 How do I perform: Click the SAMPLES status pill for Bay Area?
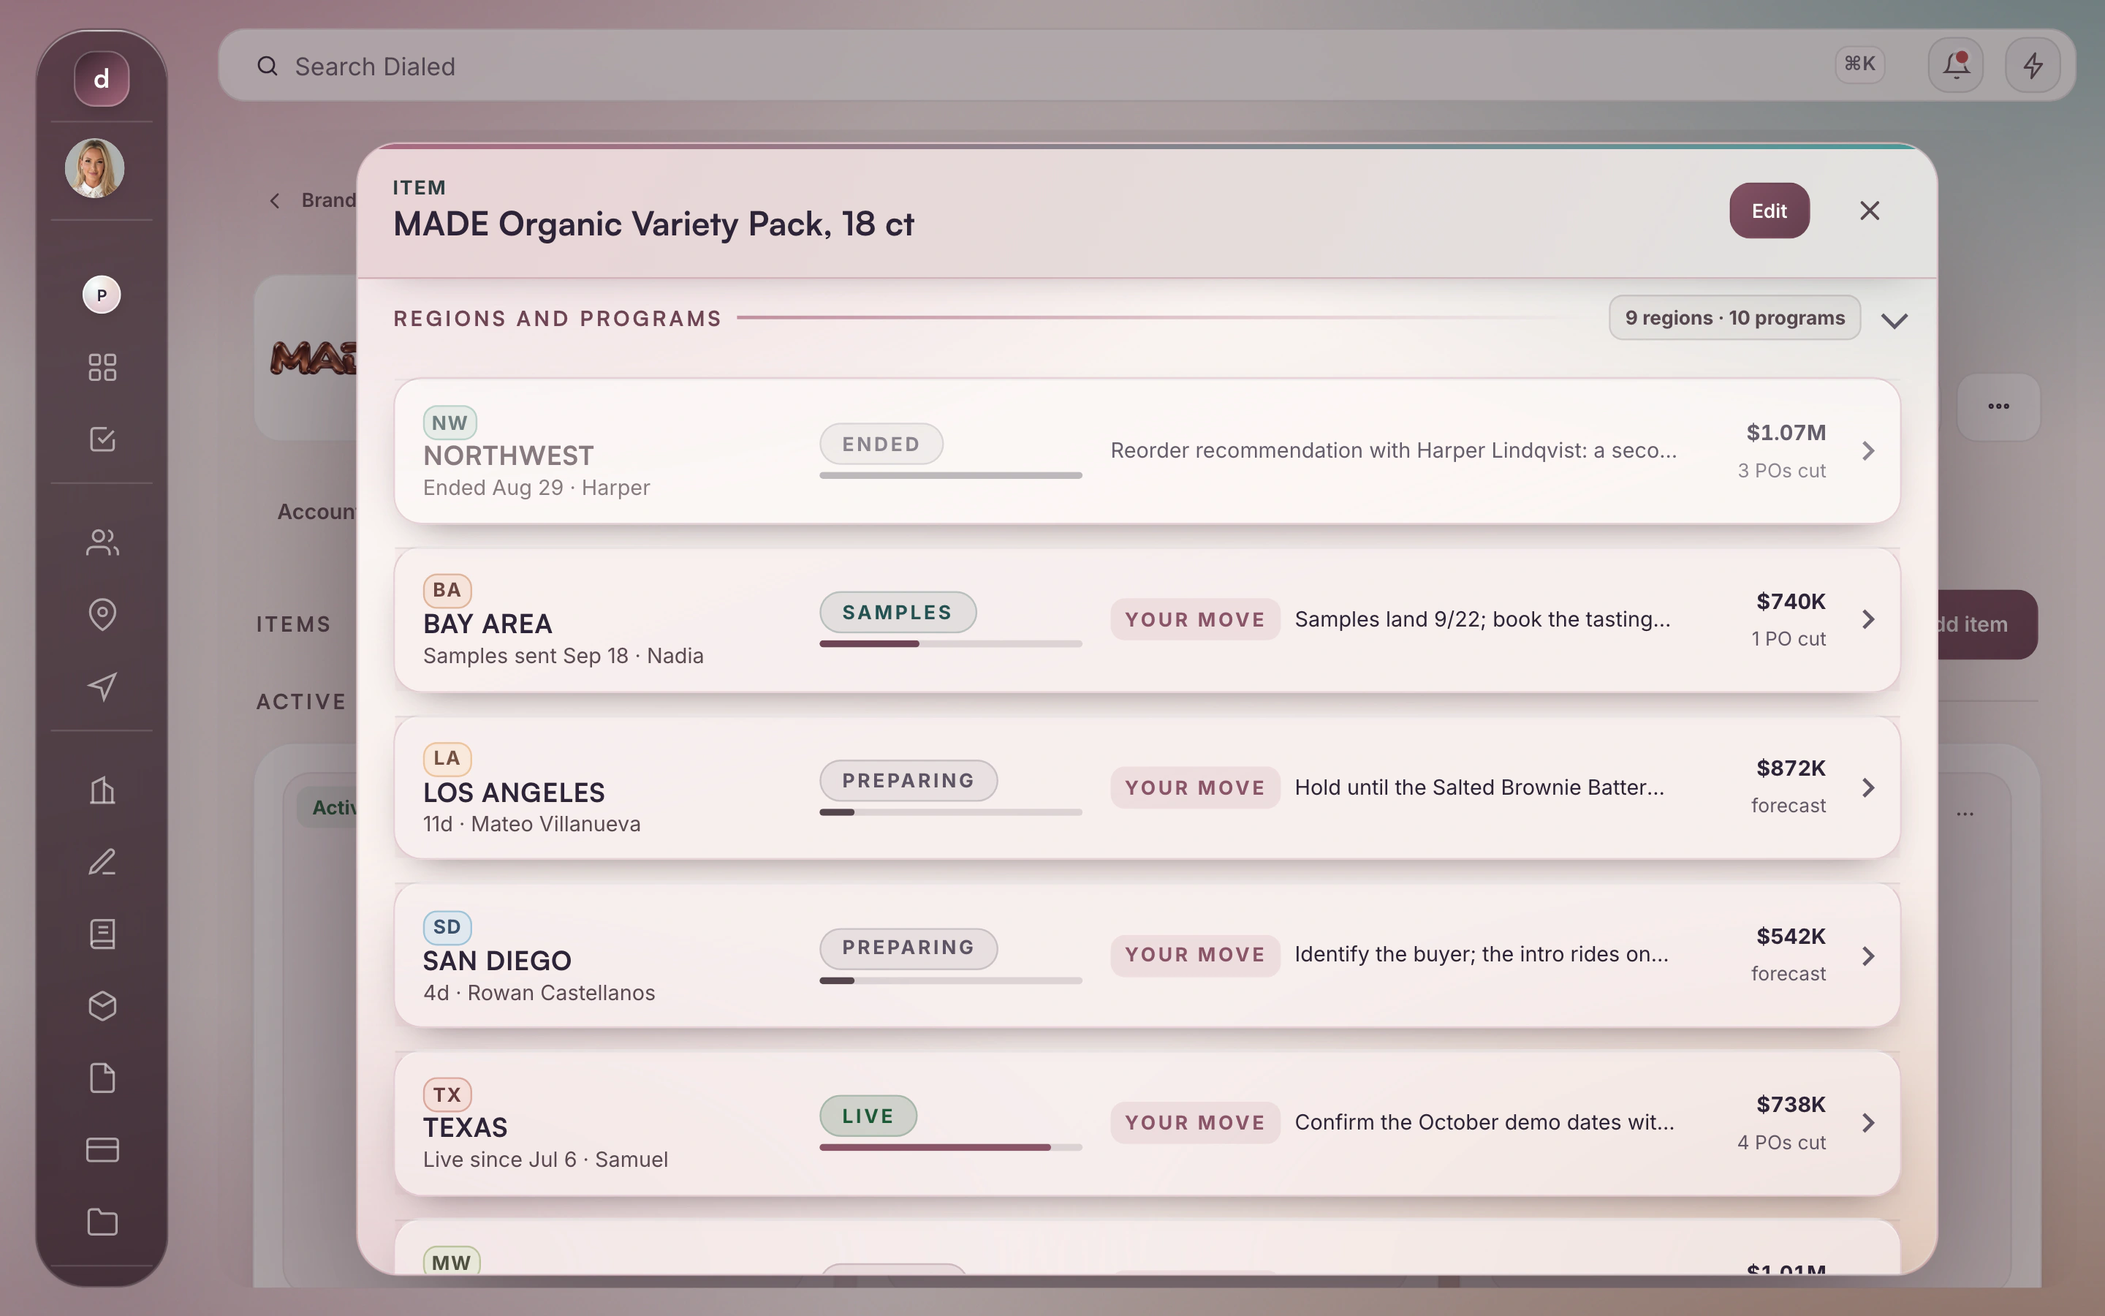pos(898,613)
